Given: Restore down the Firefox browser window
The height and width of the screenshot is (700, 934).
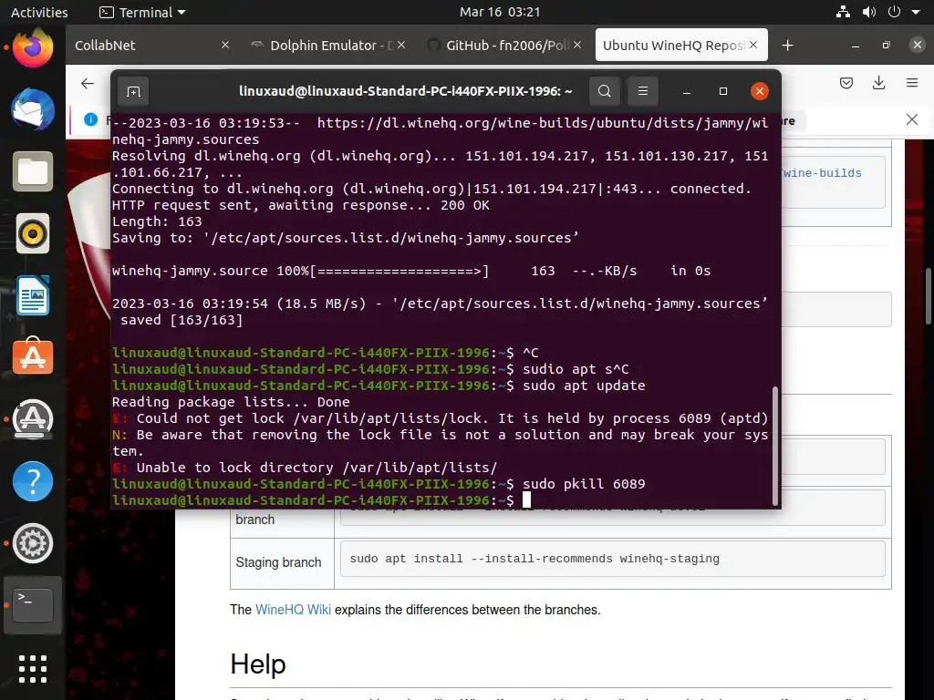Looking at the screenshot, I should pos(887,46).
